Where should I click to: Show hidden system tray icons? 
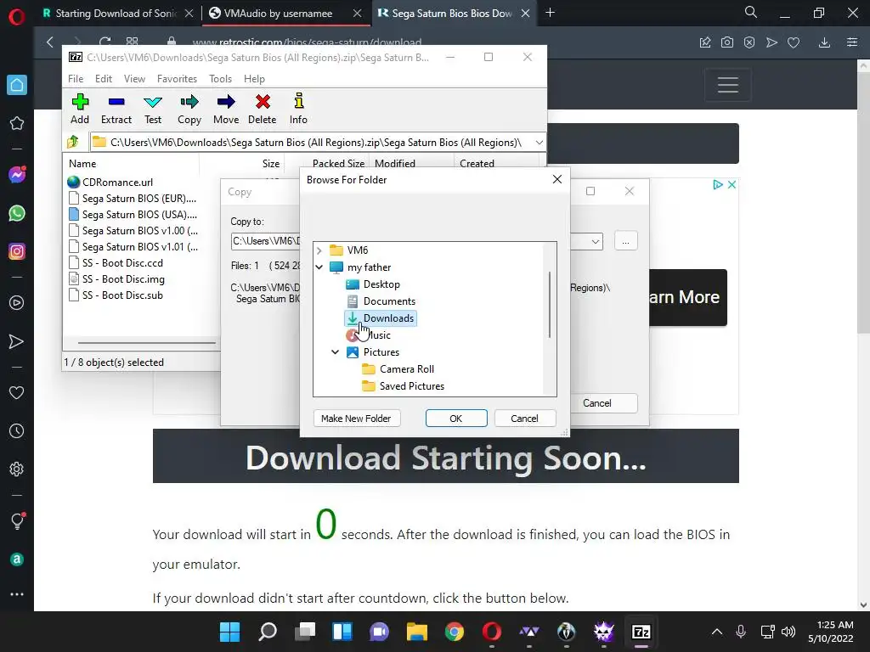coord(717,632)
